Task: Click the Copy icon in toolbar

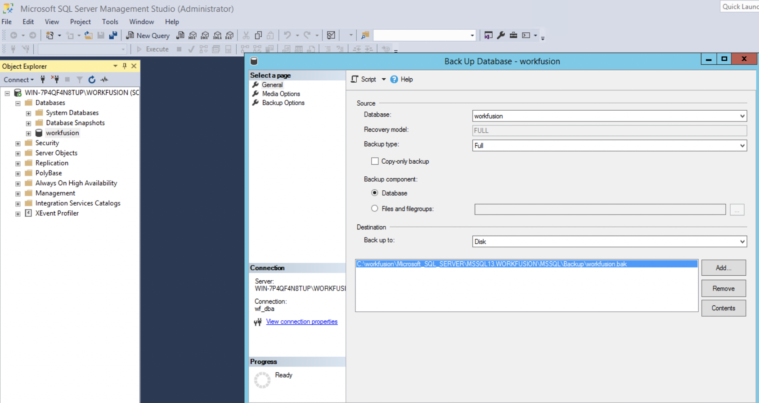Action: (258, 36)
